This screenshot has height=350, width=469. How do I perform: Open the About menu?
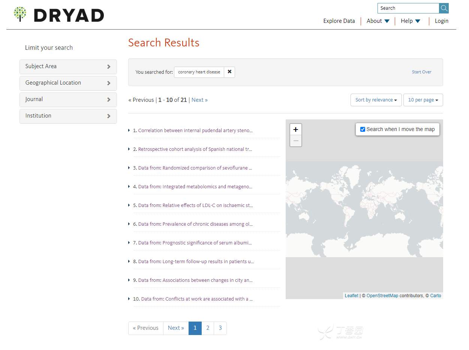[x=378, y=21]
